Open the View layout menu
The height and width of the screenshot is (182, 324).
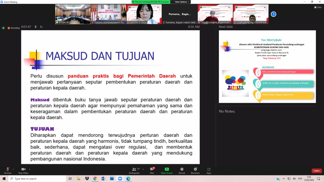click(318, 7)
